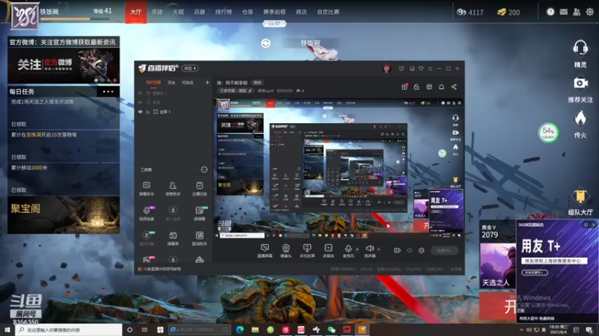Open the 主播任务 tool
The image size is (599, 336).
pyautogui.click(x=199, y=189)
